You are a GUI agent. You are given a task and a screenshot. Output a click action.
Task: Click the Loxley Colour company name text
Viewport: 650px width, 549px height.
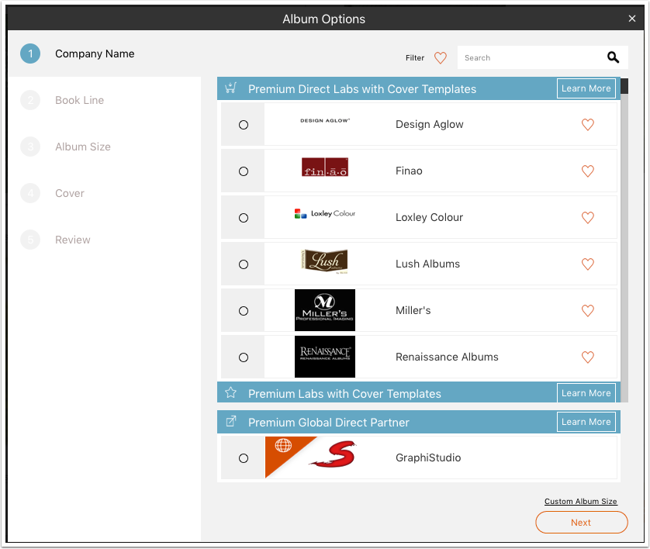point(429,217)
